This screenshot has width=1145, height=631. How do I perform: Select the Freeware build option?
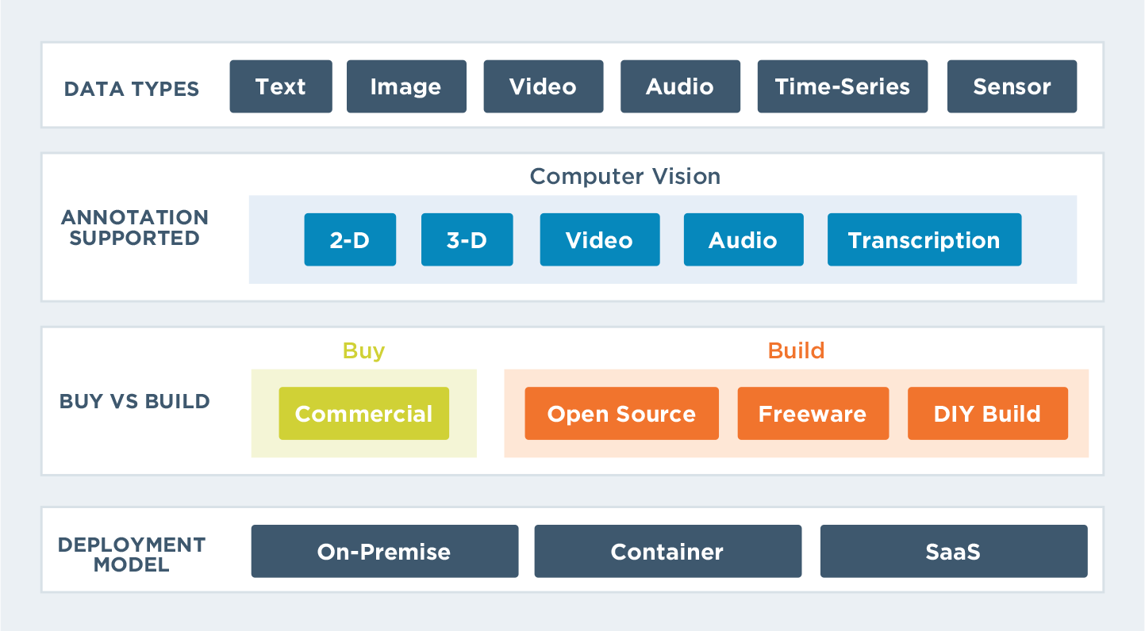[x=813, y=413]
